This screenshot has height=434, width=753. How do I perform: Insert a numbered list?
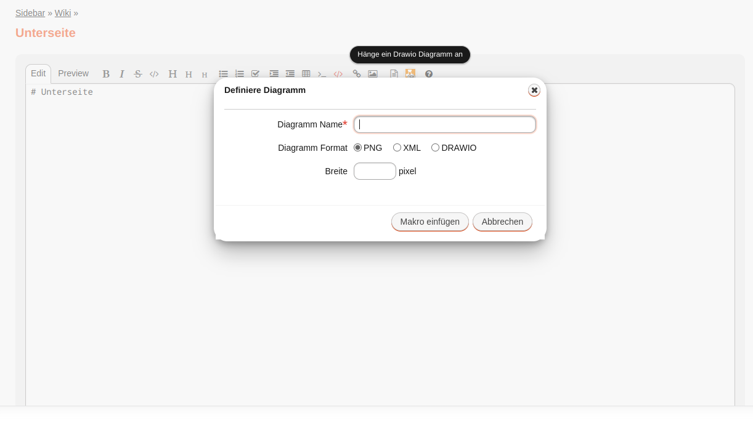click(x=240, y=74)
